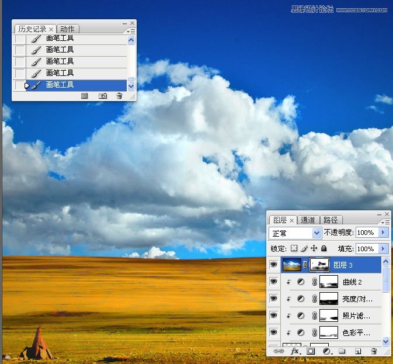Close 历史记录 tab with its x
The height and width of the screenshot is (364, 393).
(51, 30)
